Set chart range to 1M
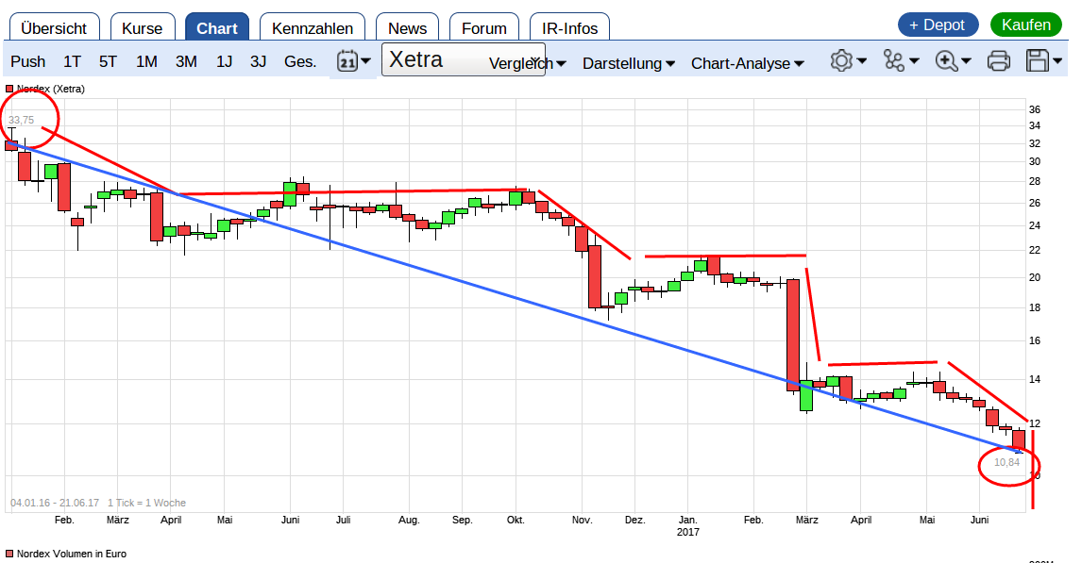The width and height of the screenshot is (1082, 563). pyautogui.click(x=146, y=62)
